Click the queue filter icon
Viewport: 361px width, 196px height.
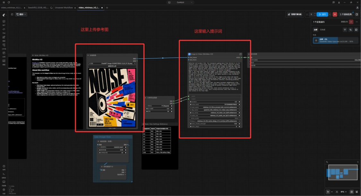[345, 30]
